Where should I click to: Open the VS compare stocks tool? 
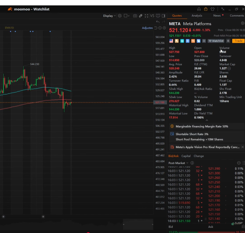click(x=152, y=16)
